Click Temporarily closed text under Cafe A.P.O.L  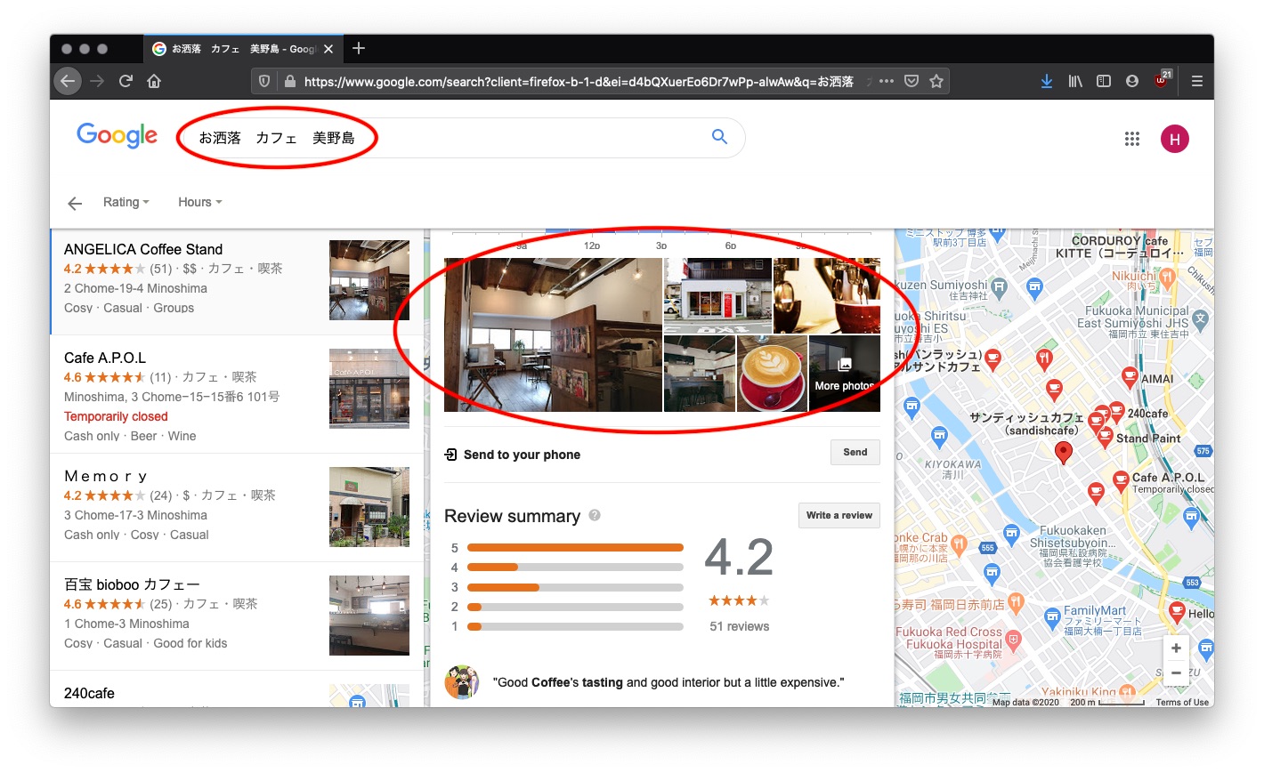tap(116, 416)
